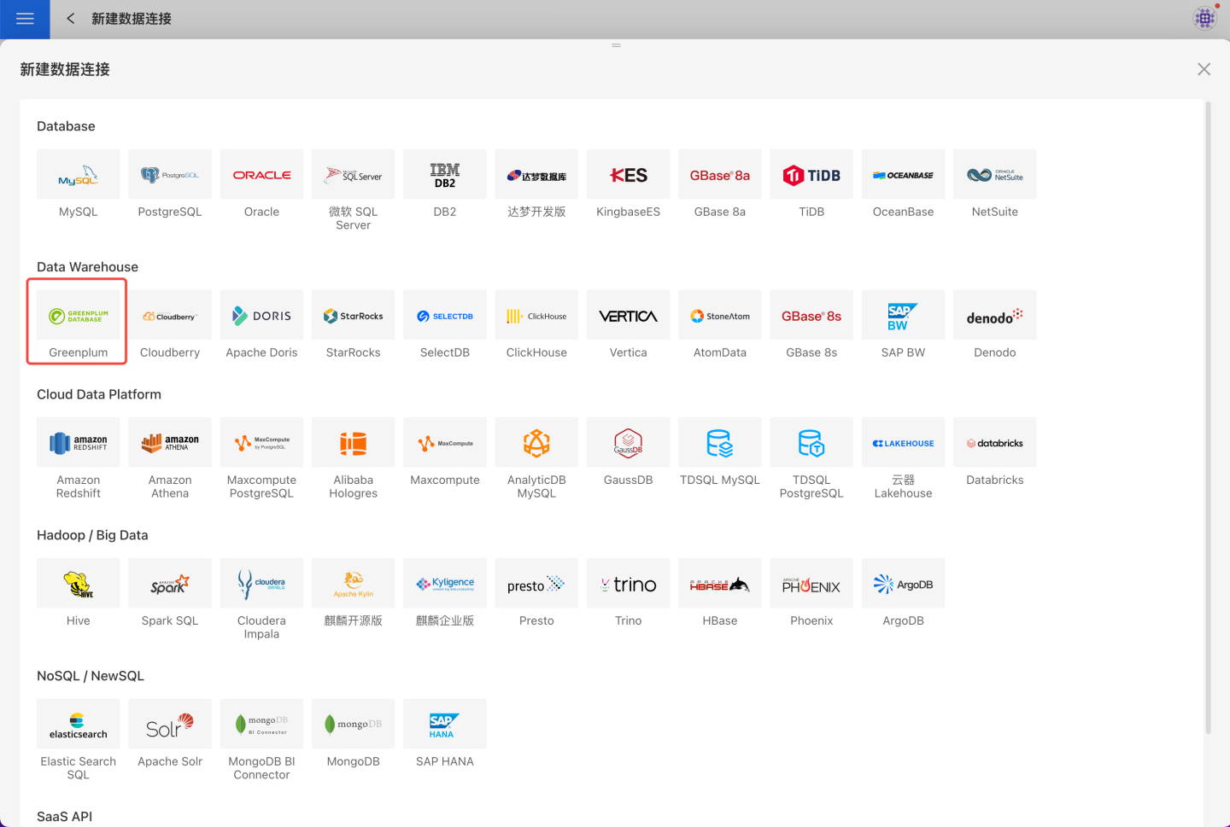Pick the Oracle database tile
This screenshot has width=1230, height=827.
pyautogui.click(x=261, y=176)
